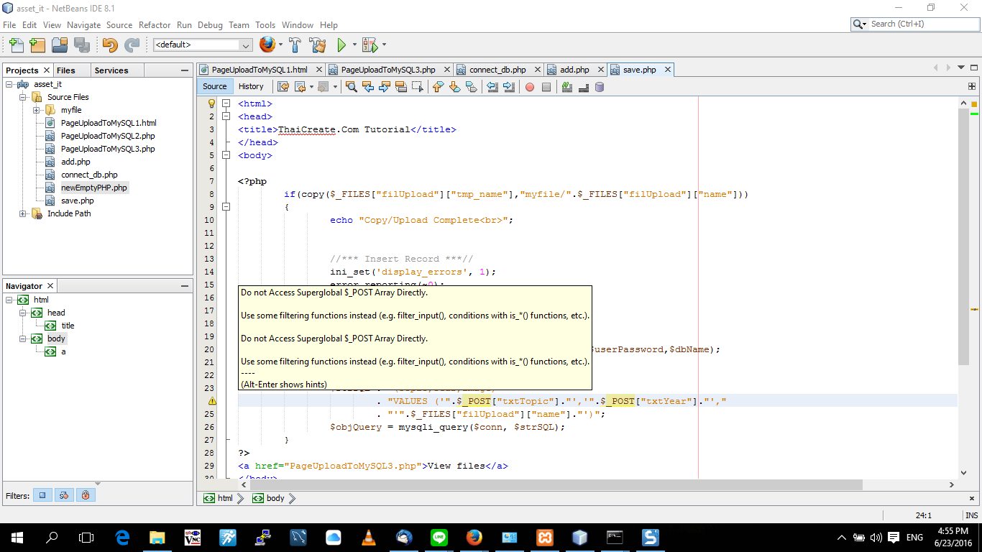Viewport: 982px width, 552px height.
Task: Start macro recording with the red circle icon
Action: (530, 87)
